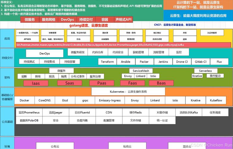Viewport: 233px width, 149px height.
Task: Select the Emissary-Ingress box
Action: tap(110, 100)
